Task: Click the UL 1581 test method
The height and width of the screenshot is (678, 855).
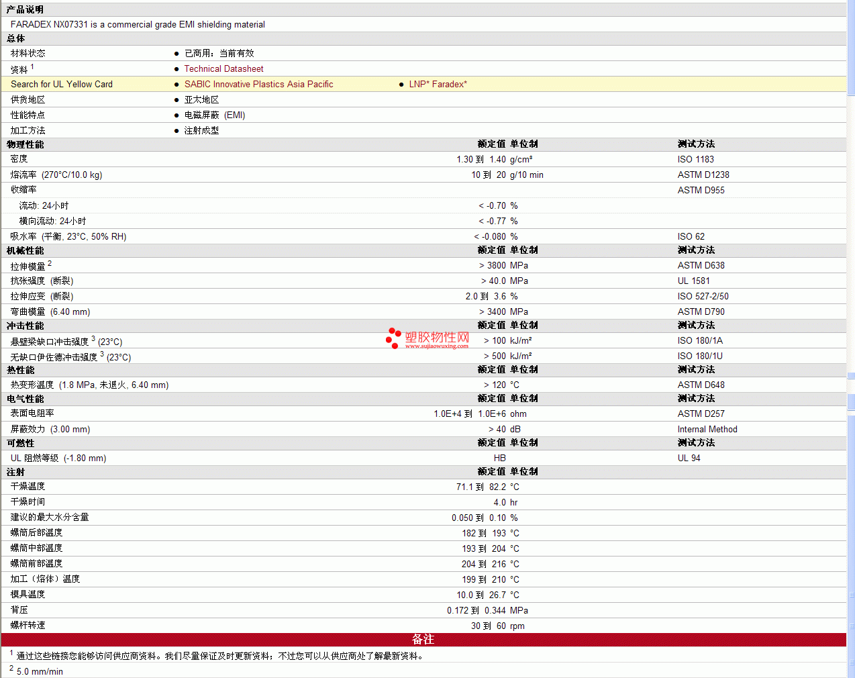Action: 693,281
